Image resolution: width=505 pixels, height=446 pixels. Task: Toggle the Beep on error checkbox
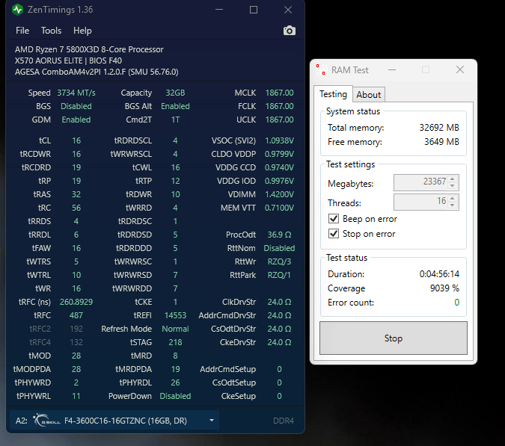click(x=334, y=219)
